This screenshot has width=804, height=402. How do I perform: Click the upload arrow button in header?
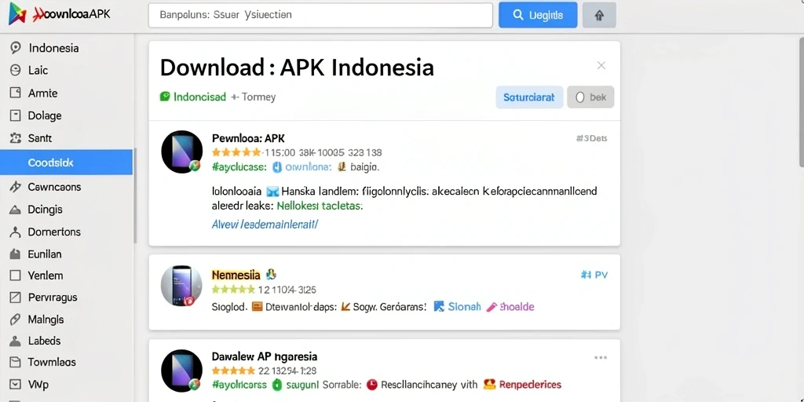[599, 16]
